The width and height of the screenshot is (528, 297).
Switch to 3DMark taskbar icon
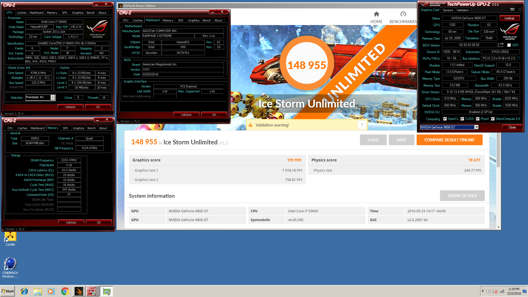click(x=79, y=291)
